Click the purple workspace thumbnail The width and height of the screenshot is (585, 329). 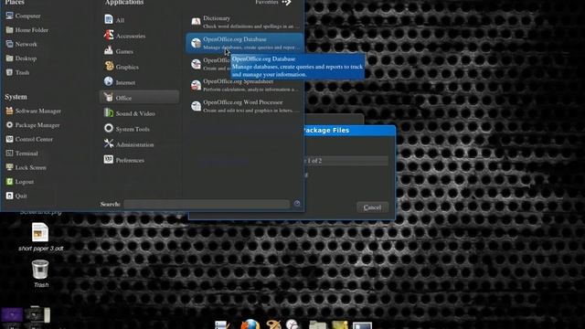tap(12, 315)
